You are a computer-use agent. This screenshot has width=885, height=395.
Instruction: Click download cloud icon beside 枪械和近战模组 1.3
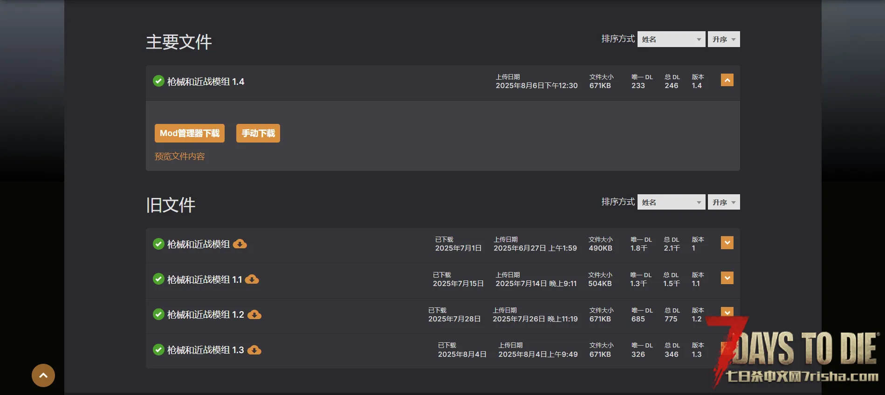pyautogui.click(x=254, y=350)
